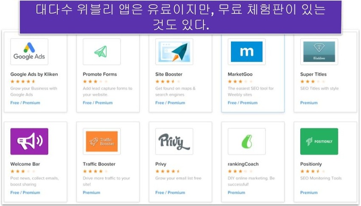Click the Privy logo icon
Viewport: 361px width, 206px height.
[174, 141]
